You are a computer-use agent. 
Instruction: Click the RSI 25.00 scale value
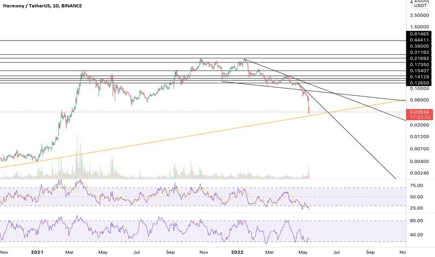[416, 208]
